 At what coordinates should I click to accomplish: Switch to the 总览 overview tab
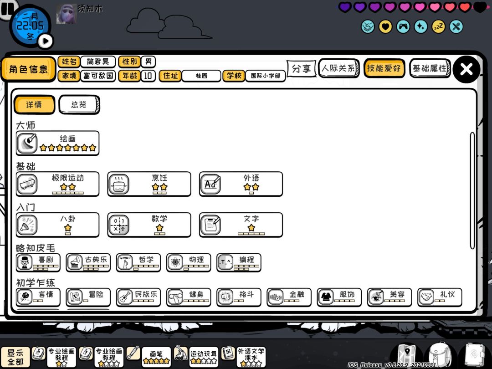(79, 104)
